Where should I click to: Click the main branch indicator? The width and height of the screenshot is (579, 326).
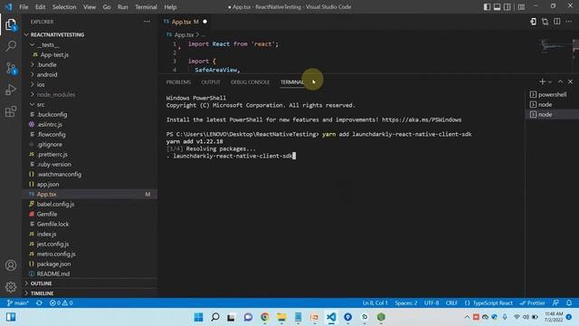click(x=18, y=302)
